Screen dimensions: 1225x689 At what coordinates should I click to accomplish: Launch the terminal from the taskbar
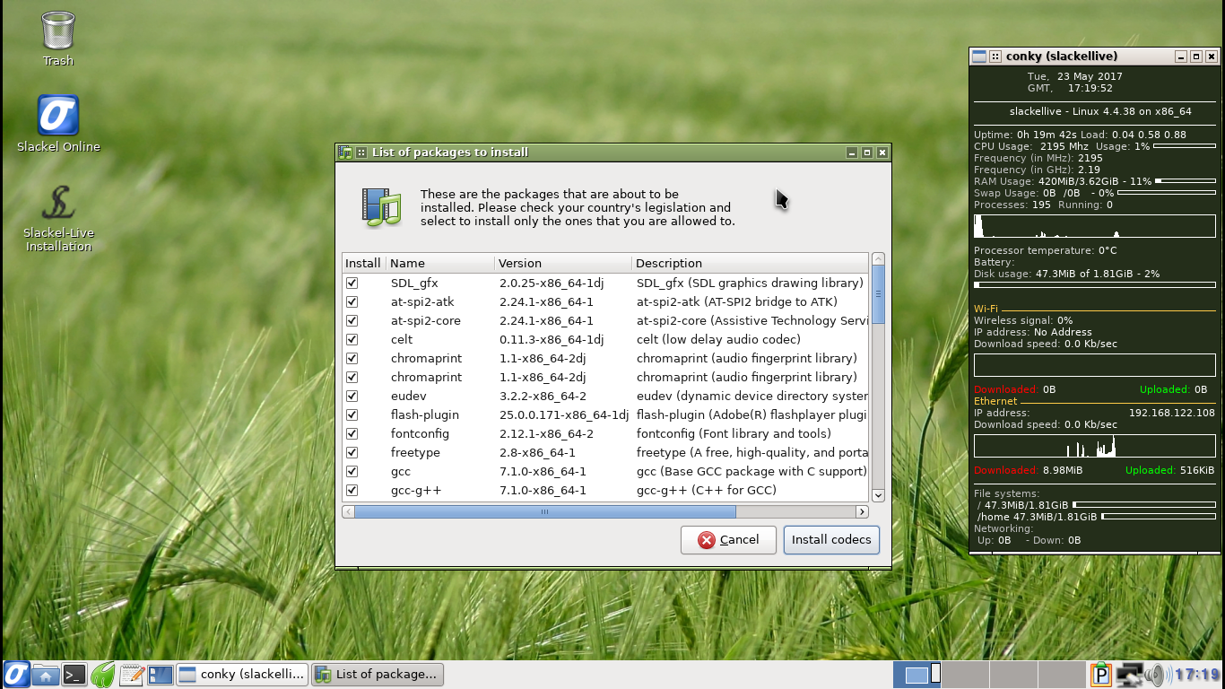74,675
